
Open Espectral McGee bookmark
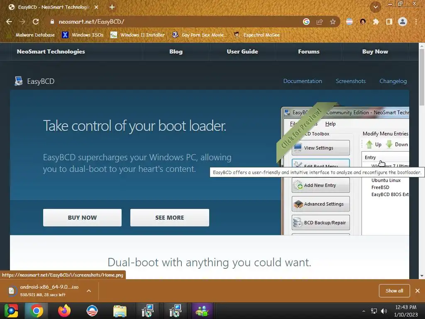[256, 35]
